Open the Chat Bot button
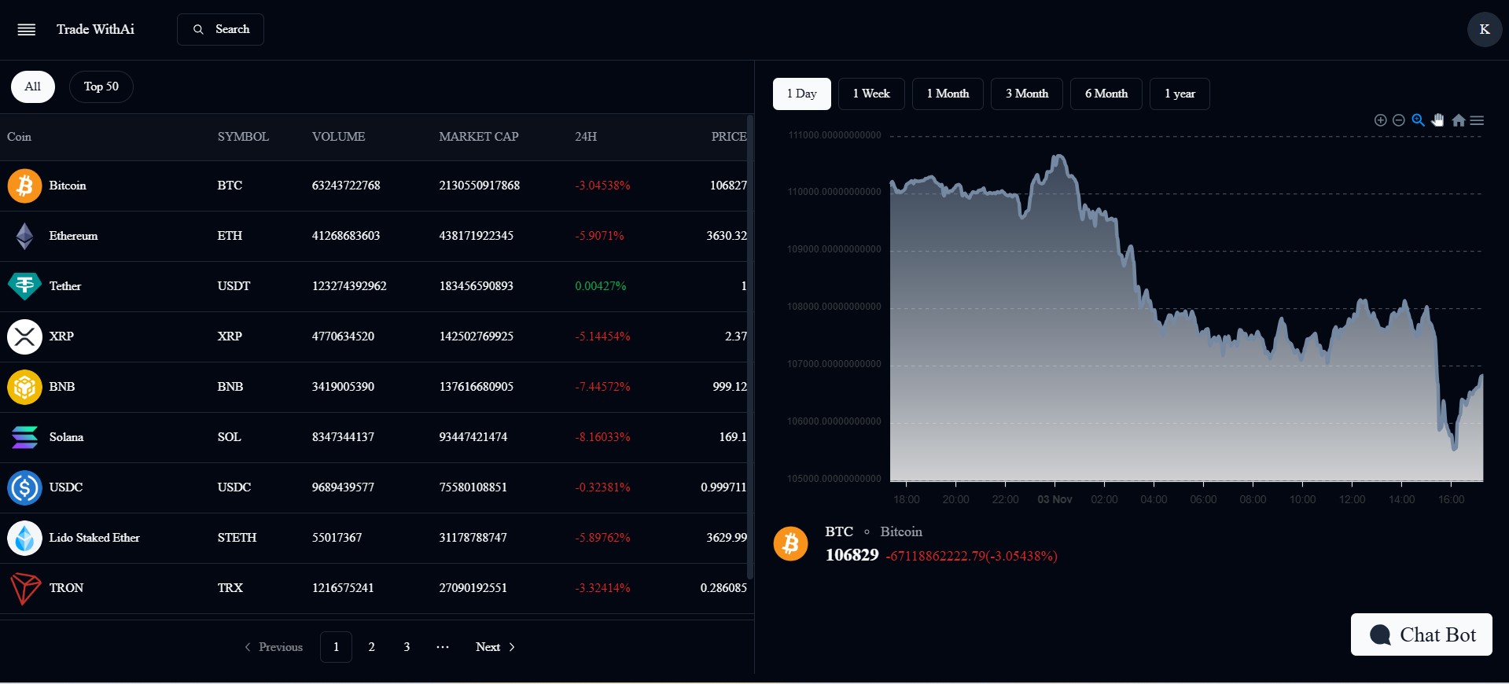Image resolution: width=1509 pixels, height=684 pixels. pyautogui.click(x=1422, y=634)
